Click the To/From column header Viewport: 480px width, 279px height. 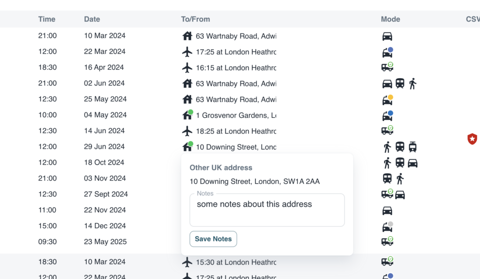(x=195, y=19)
